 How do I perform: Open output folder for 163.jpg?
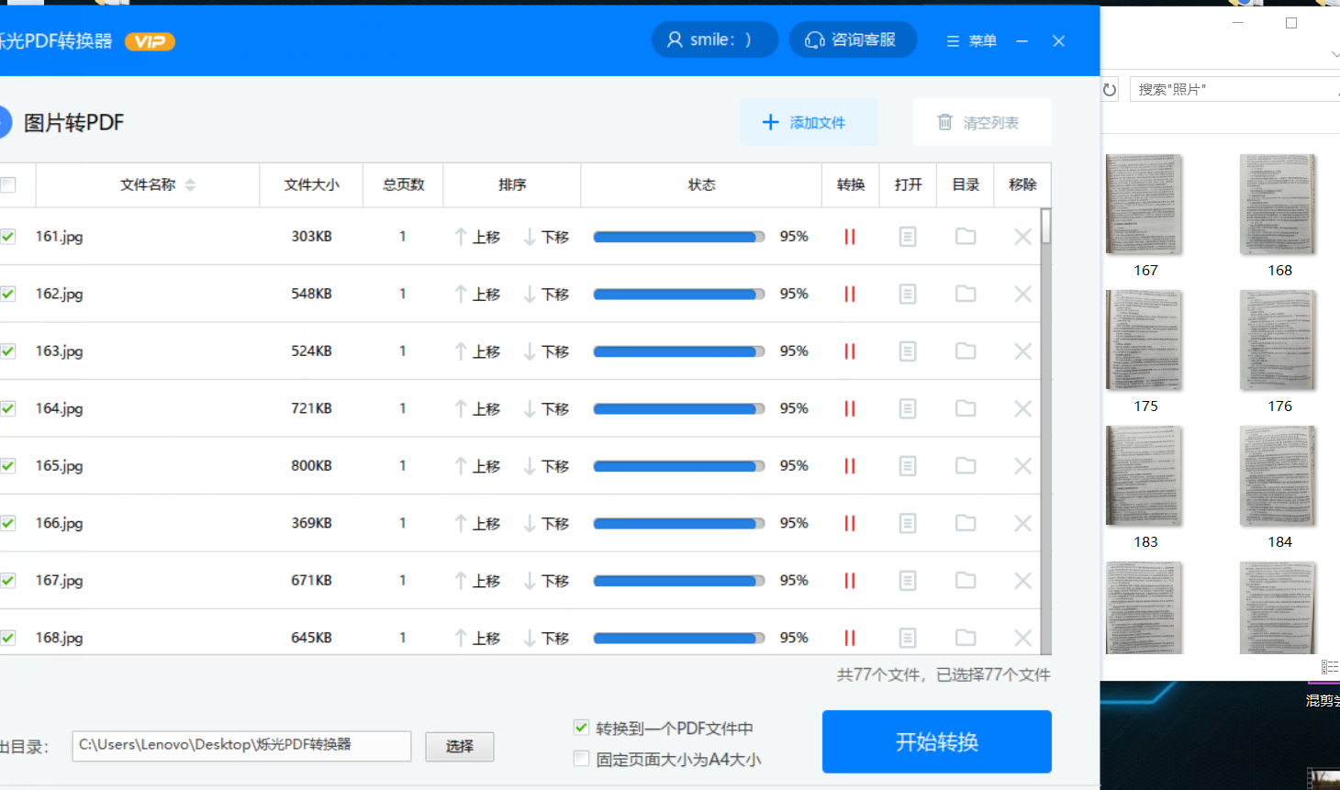[x=965, y=351]
